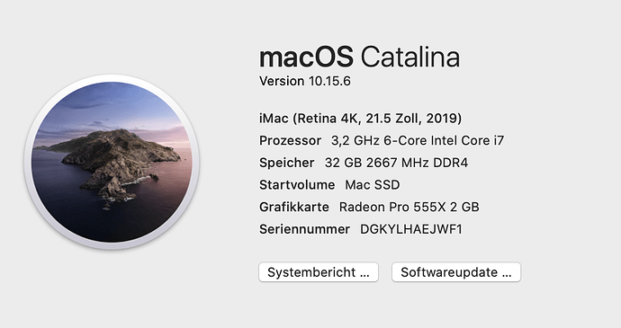621x328 pixels.
Task: Click the Seriennummer label
Action: point(304,229)
